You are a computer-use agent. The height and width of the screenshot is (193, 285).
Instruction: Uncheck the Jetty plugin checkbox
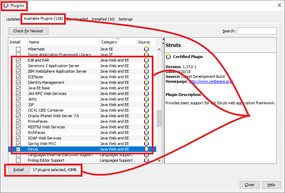[x=18, y=99]
